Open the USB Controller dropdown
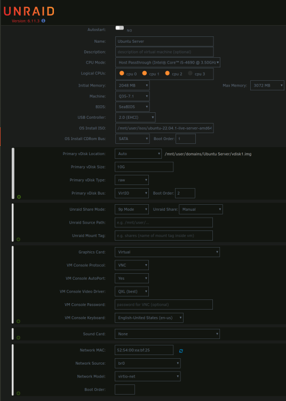This screenshot has height=401, width=286. pyautogui.click(x=135, y=118)
